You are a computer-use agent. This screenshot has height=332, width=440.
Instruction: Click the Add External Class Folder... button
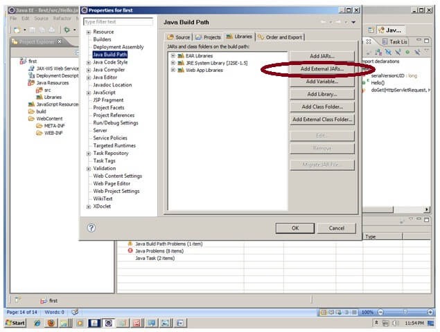coord(322,119)
